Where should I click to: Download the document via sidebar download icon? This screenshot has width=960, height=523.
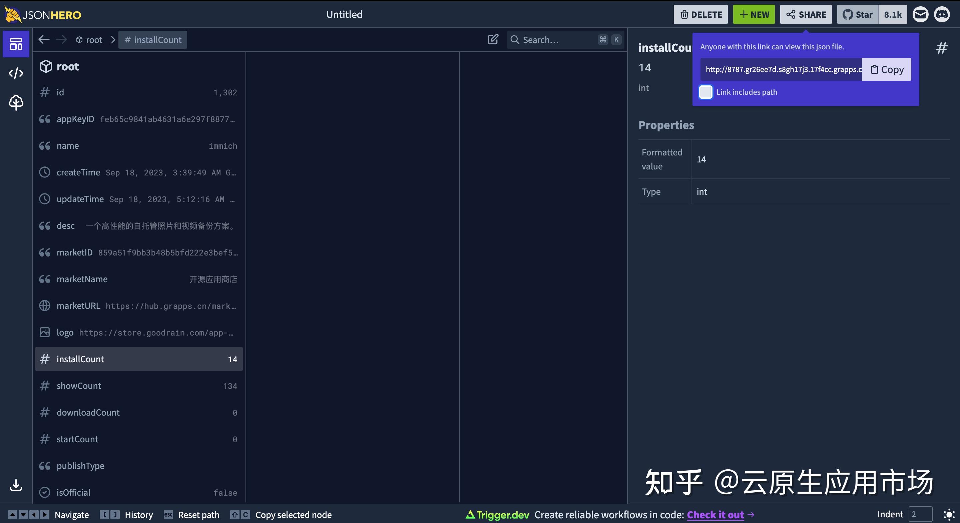pos(16,485)
